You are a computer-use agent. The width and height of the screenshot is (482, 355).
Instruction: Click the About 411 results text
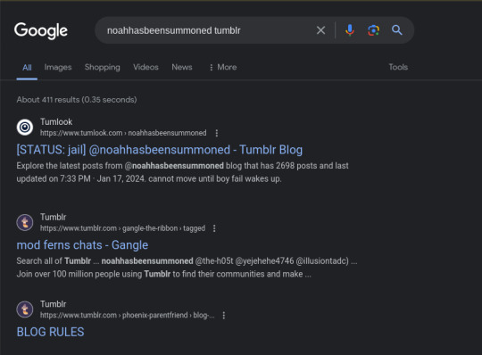[77, 100]
